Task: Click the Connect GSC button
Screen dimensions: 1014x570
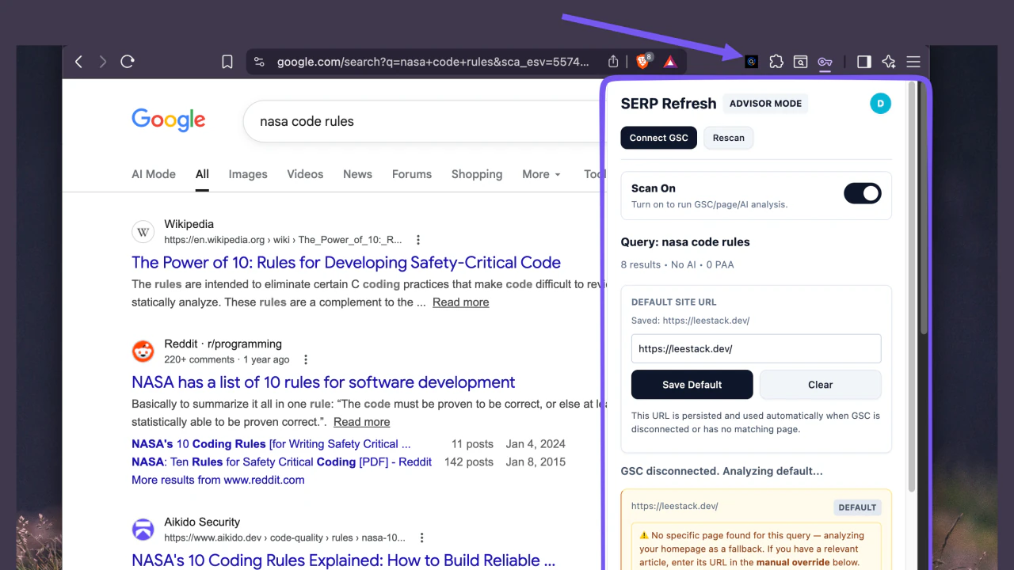Action: point(659,138)
